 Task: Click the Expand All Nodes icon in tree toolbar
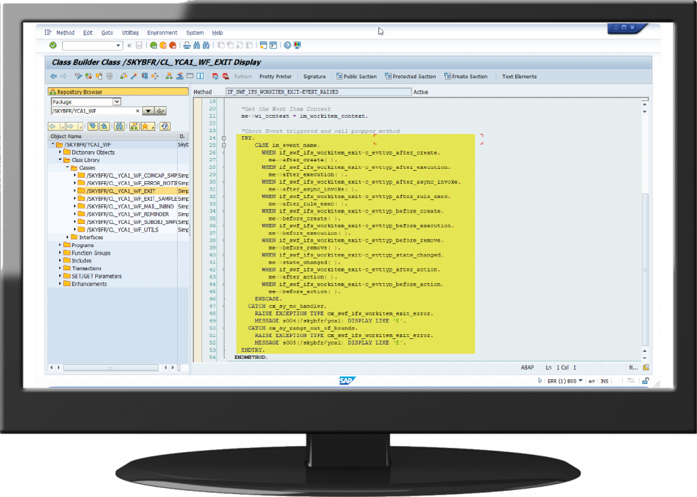click(93, 126)
